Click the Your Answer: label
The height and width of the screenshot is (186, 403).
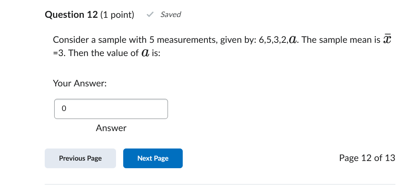[x=80, y=83]
